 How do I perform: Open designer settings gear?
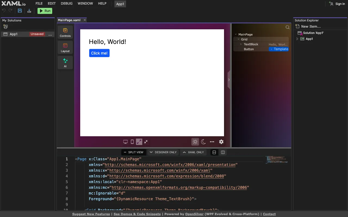pyautogui.click(x=221, y=142)
